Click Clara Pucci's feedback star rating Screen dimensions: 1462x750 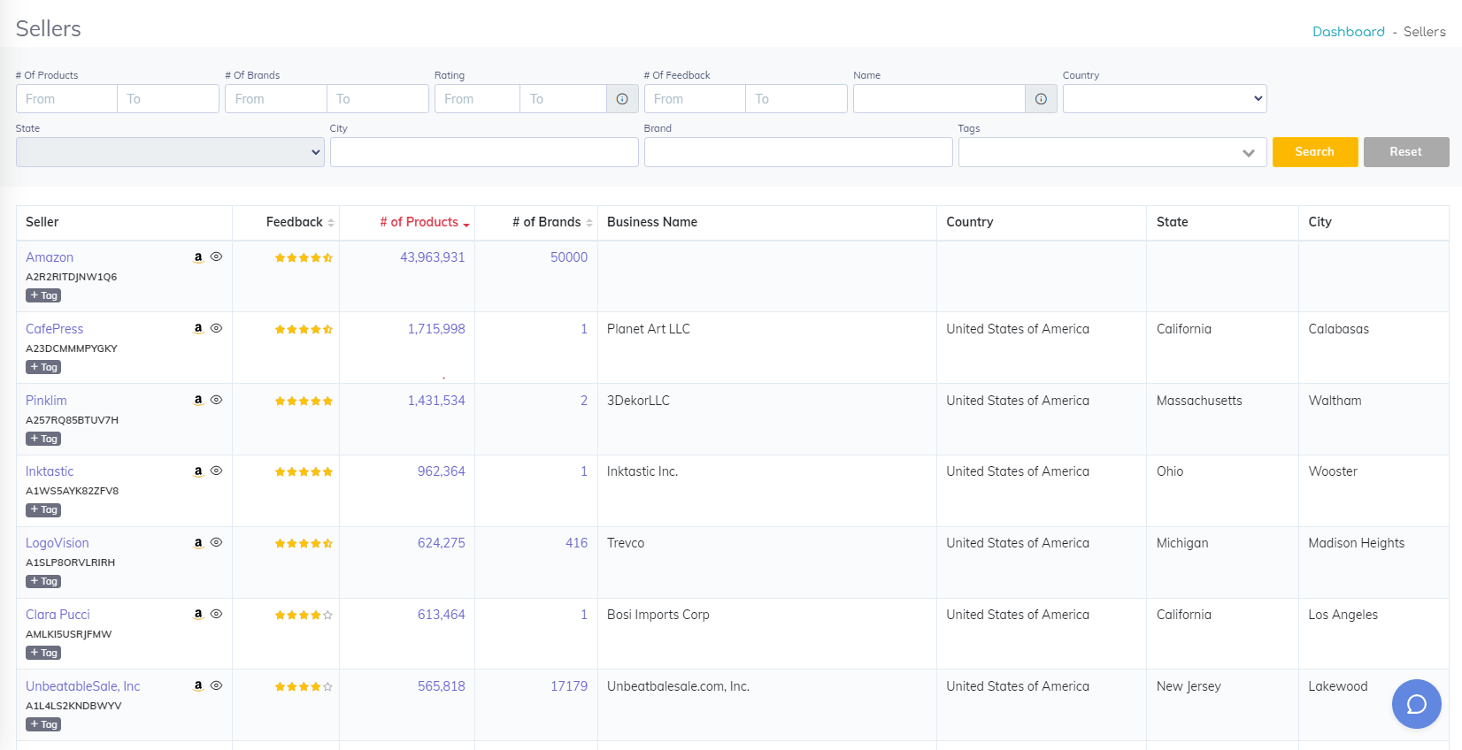[304, 616]
